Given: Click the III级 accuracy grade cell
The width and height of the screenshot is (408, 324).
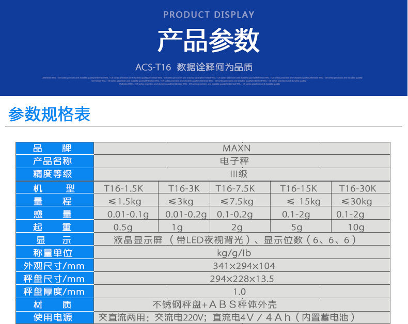Looking at the screenshot, I should tap(242, 174).
